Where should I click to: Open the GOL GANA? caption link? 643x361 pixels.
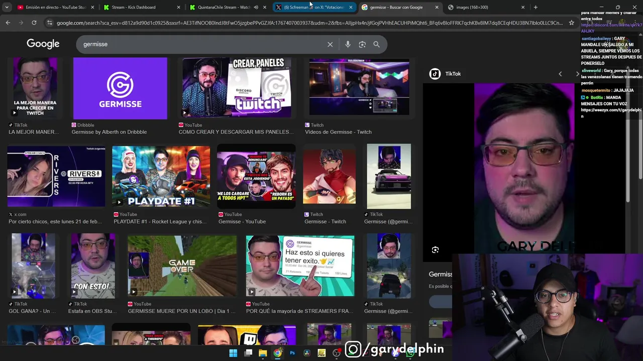tap(32, 311)
